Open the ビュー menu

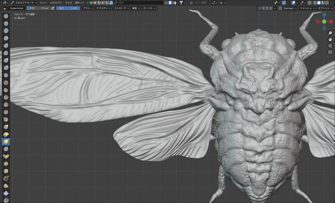[44, 3]
